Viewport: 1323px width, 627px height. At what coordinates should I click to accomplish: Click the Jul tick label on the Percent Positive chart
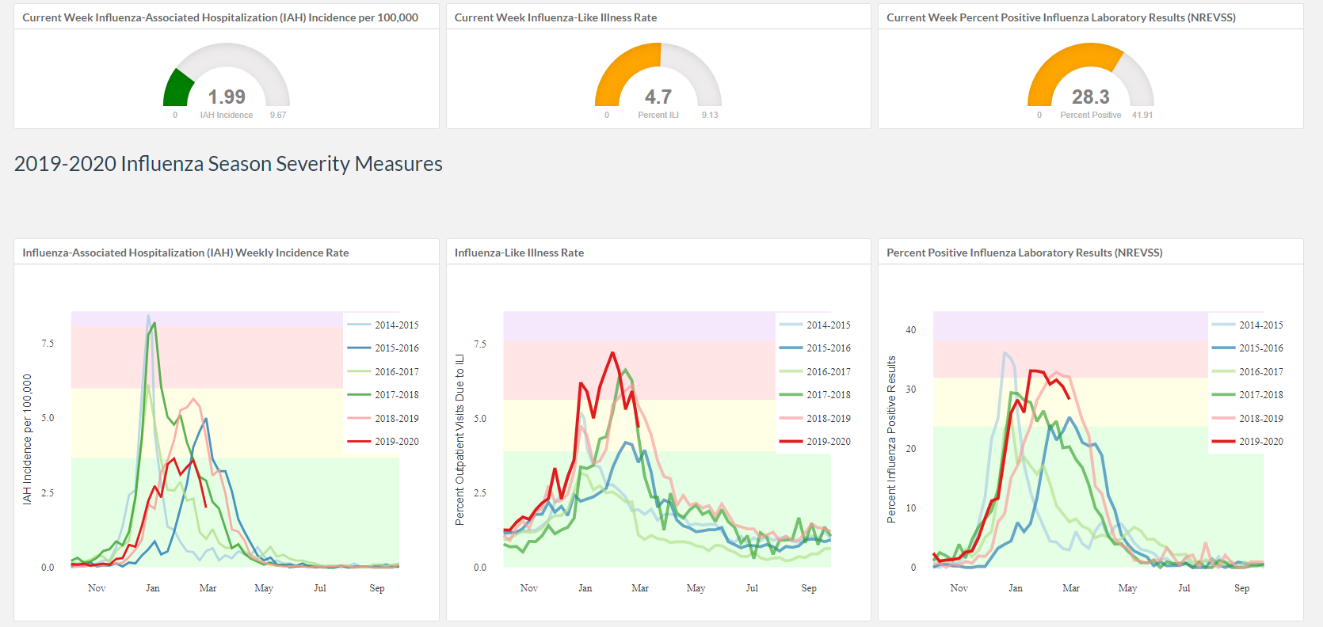(x=1184, y=588)
